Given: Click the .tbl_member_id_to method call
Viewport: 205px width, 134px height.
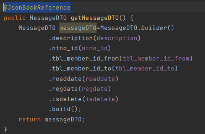Looking at the screenshot, I should click(80, 69).
